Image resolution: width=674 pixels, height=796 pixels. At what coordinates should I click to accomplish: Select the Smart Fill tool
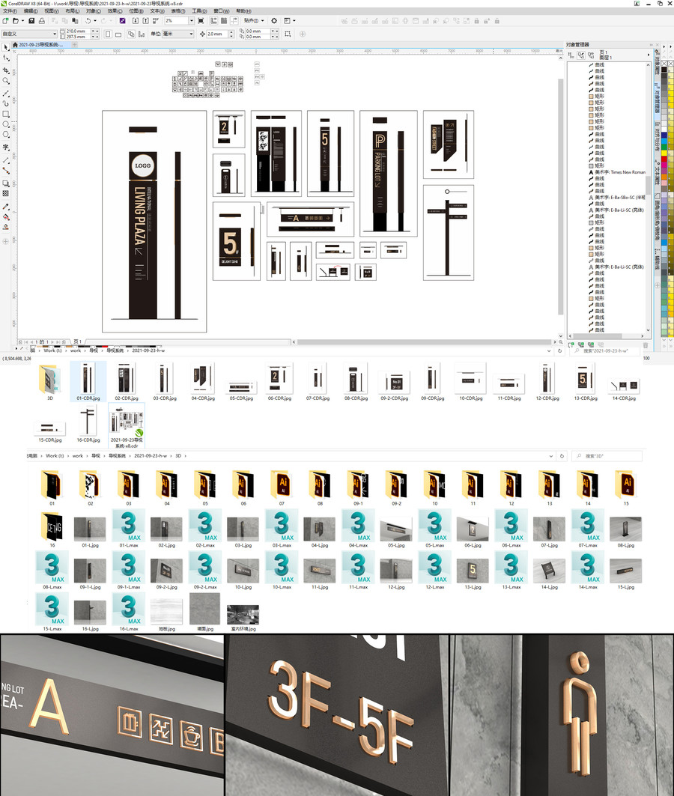click(x=5, y=227)
